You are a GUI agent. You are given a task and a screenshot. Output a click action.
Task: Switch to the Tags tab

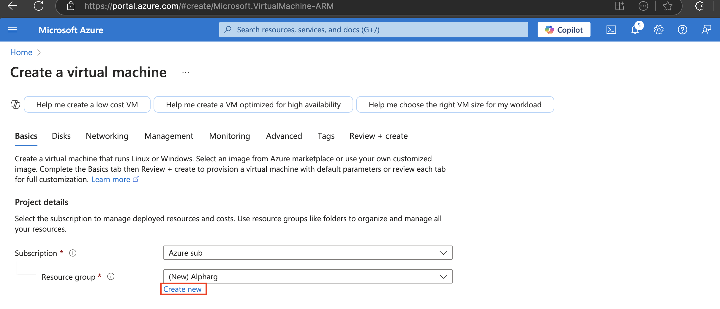click(326, 136)
